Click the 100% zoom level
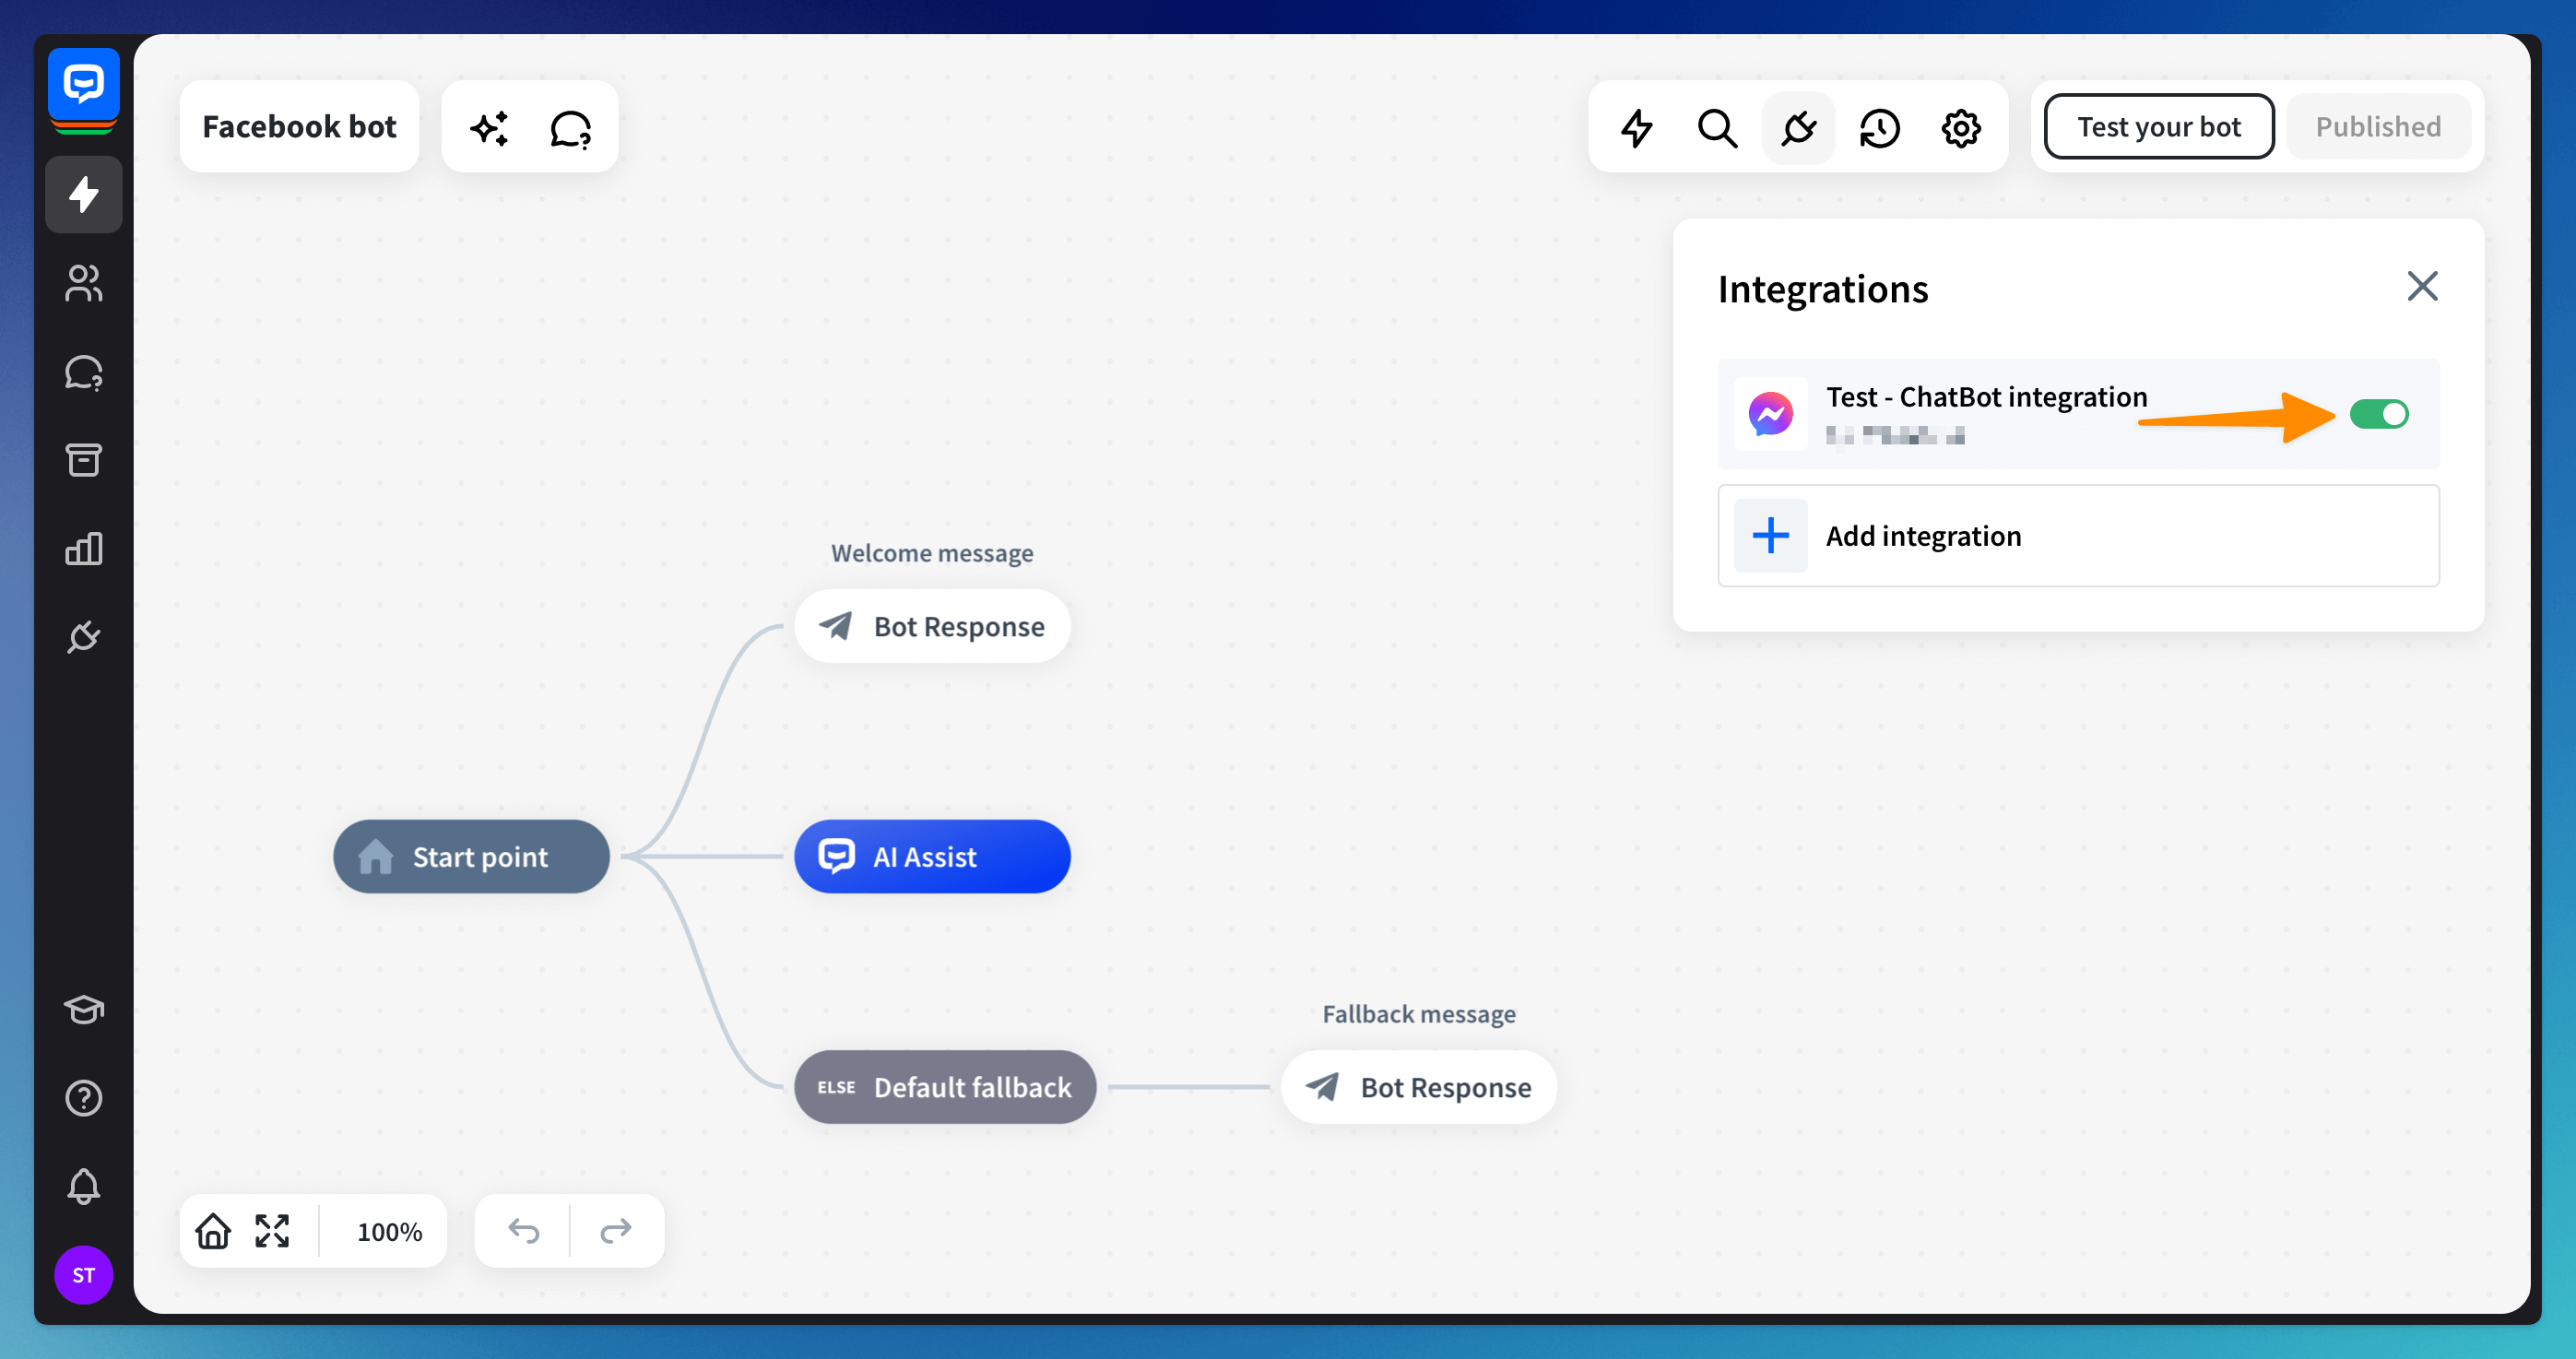Image resolution: width=2576 pixels, height=1359 pixels. click(389, 1232)
